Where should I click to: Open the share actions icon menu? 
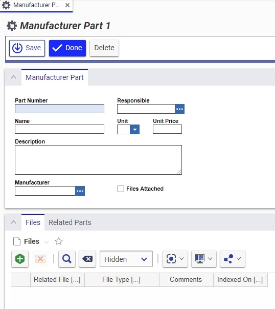(233, 259)
